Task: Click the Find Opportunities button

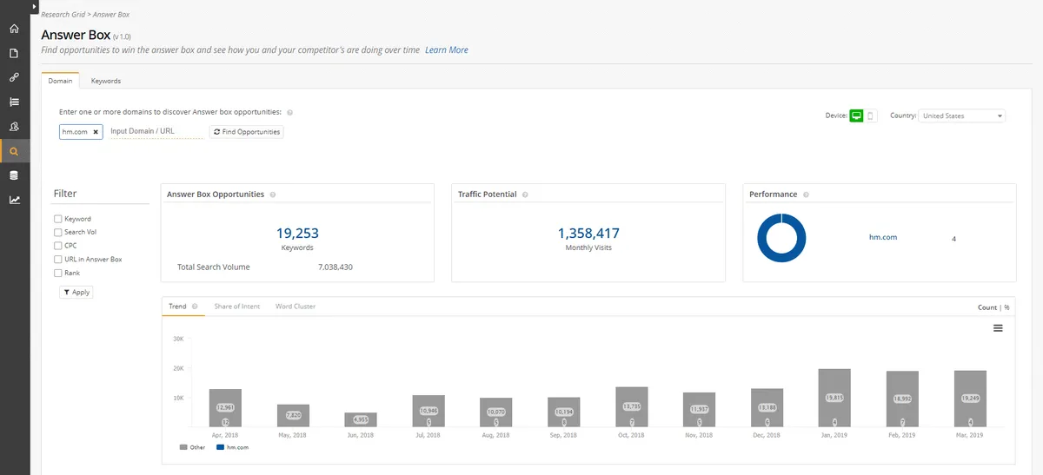Action: pos(247,132)
